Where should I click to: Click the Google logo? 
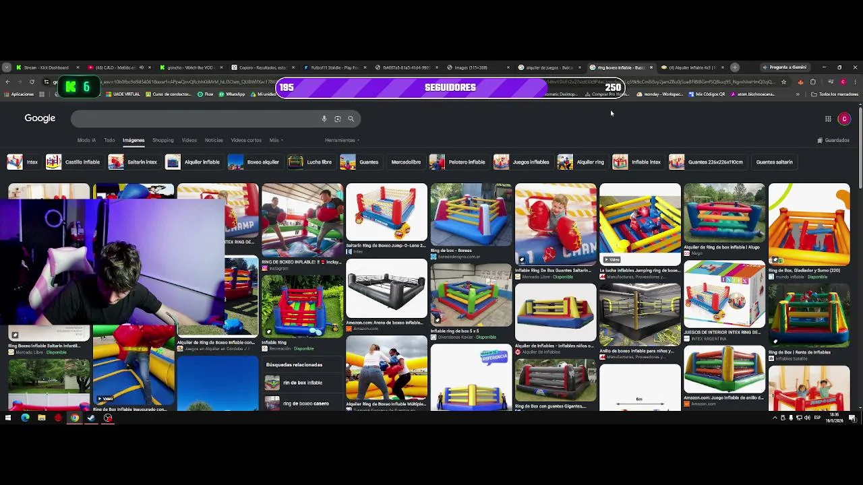pyautogui.click(x=40, y=119)
